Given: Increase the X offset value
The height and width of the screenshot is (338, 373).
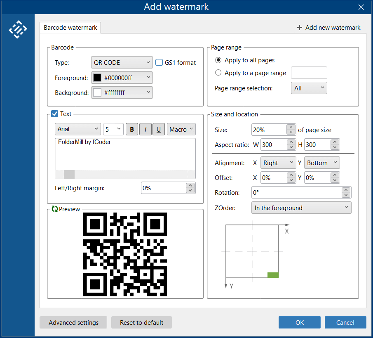Looking at the screenshot, I should pos(291,175).
